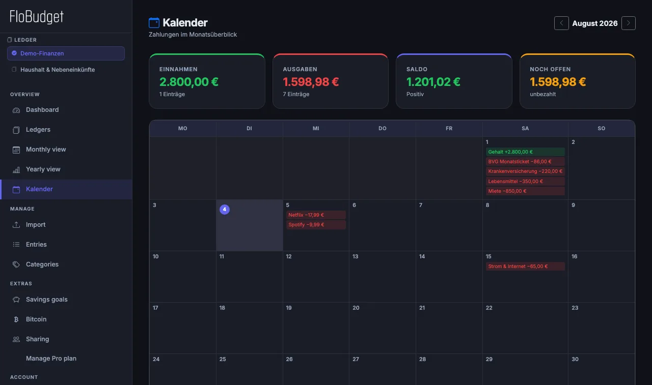The image size is (652, 385).
Task: Click the Yearly view bar-chart icon
Action: coord(16,169)
